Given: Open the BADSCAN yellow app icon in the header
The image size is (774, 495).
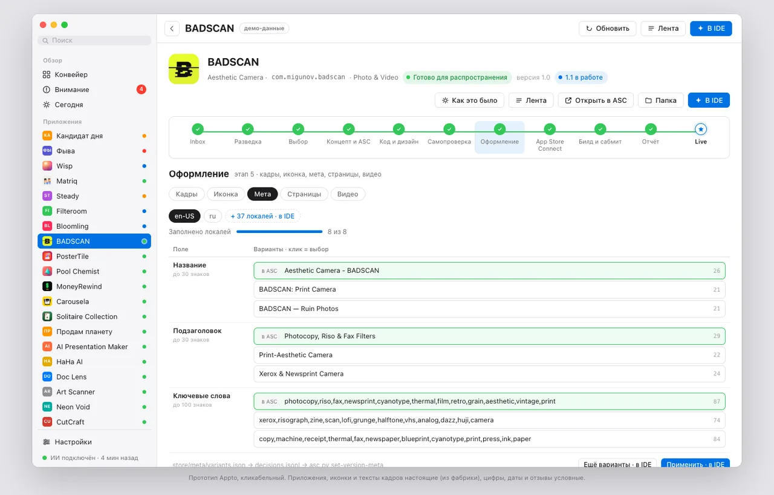Looking at the screenshot, I should point(184,69).
